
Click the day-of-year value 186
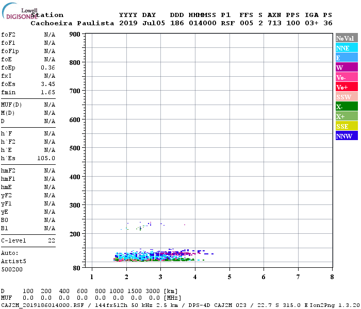(x=177, y=23)
